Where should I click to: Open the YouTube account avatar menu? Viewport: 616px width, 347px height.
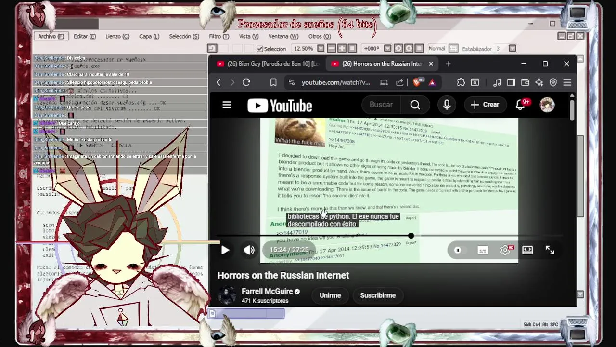[547, 105]
